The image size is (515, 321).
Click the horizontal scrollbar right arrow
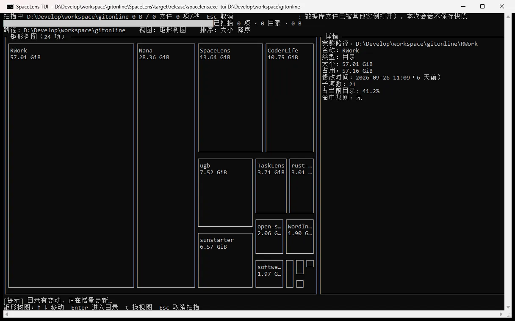501,314
